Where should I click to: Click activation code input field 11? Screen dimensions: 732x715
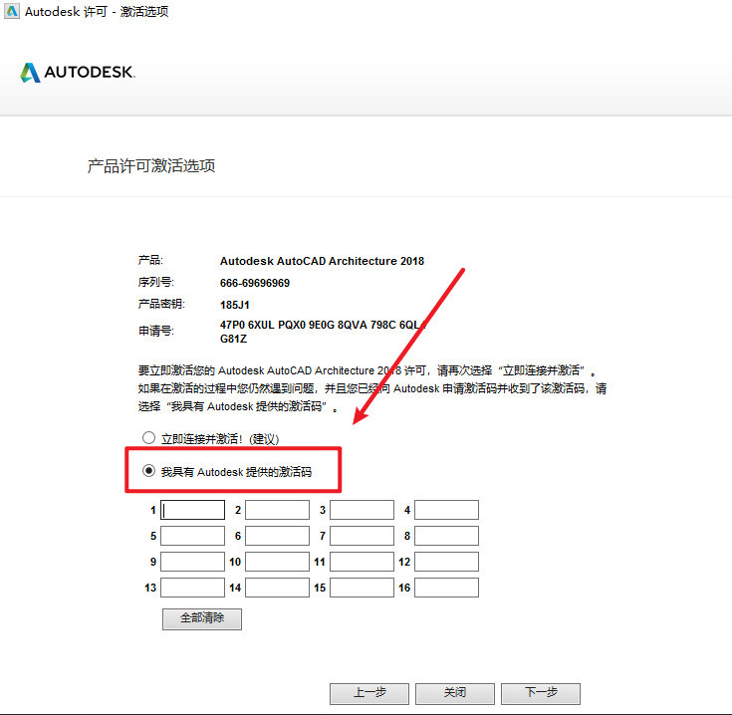point(362,562)
